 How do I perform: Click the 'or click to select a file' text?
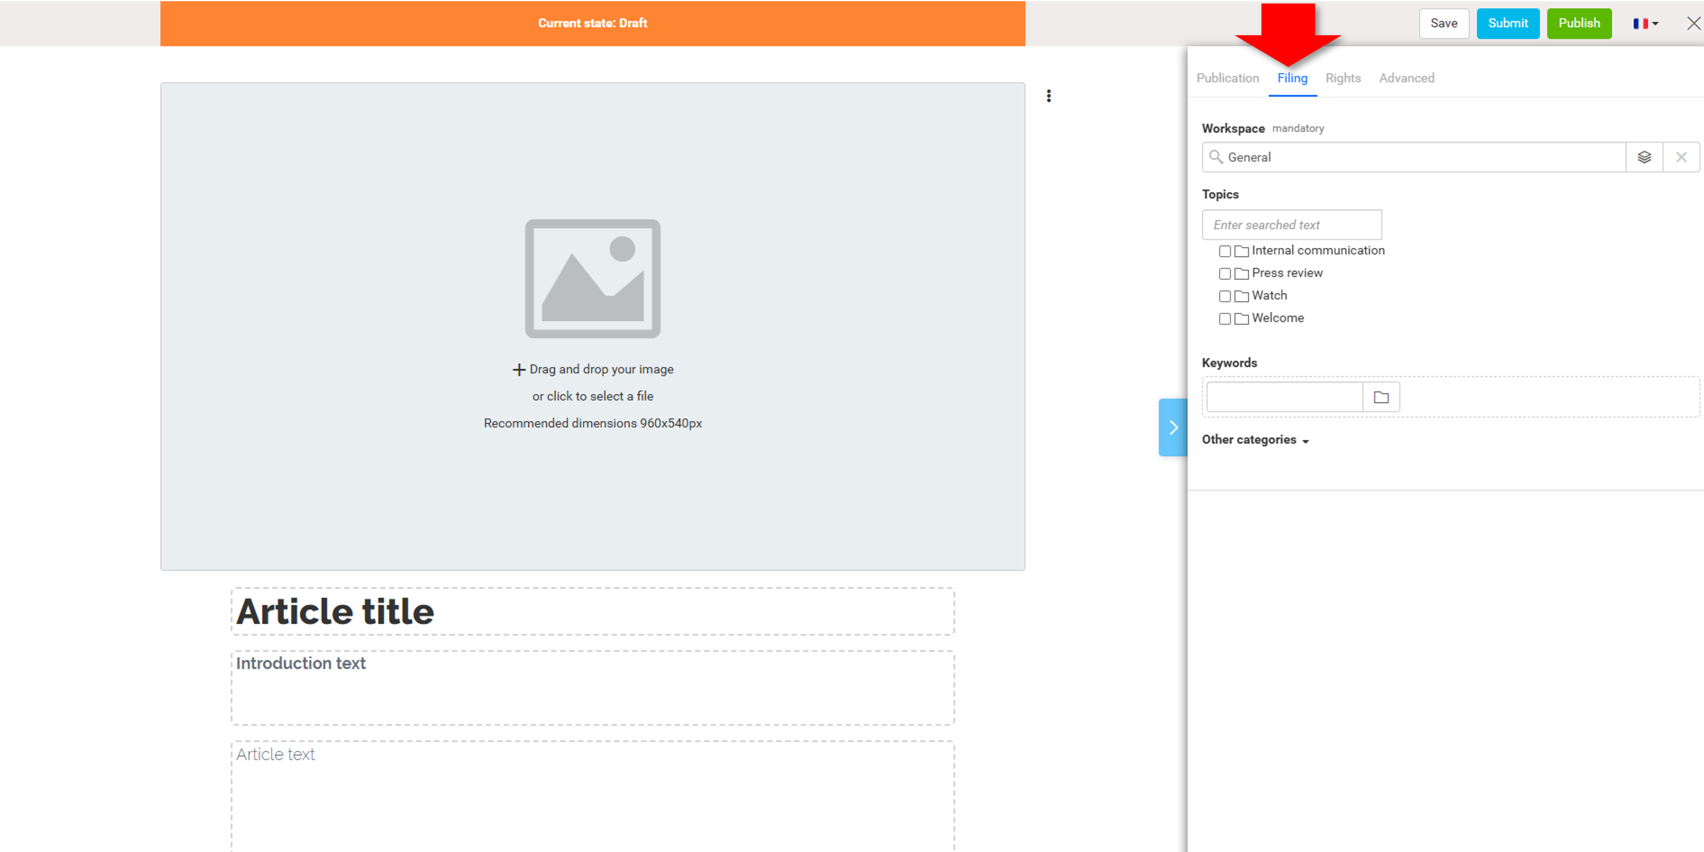tap(593, 396)
